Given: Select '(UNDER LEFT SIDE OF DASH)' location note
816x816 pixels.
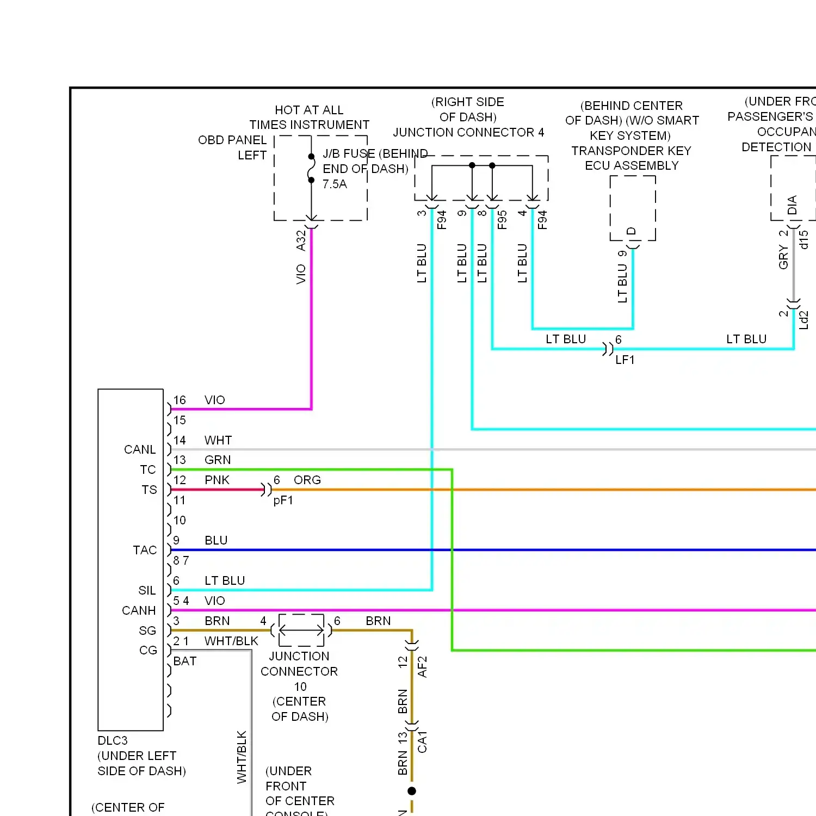Looking at the screenshot, I should click(x=141, y=764).
